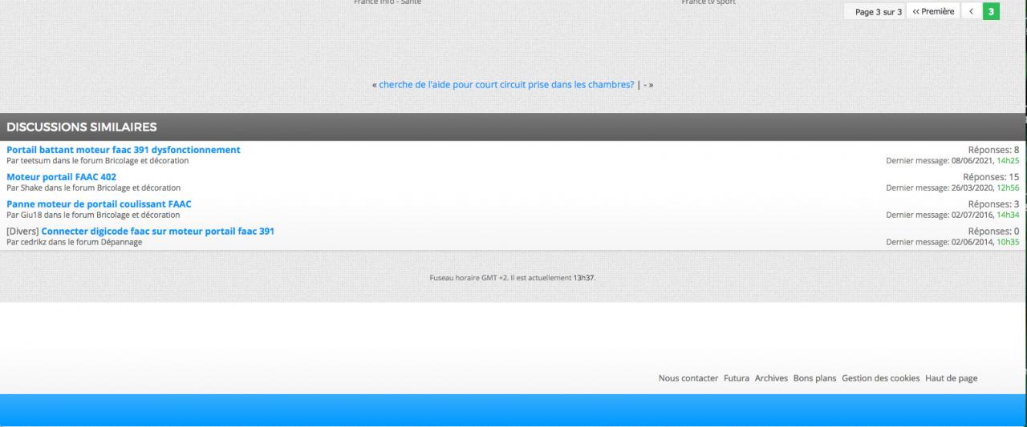This screenshot has width=1027, height=427.
Task: Open the Archives footer link
Action: coord(771,378)
